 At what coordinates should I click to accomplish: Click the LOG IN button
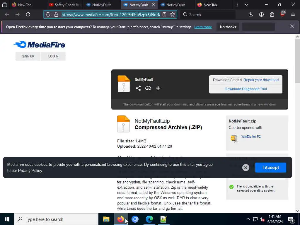point(53,56)
